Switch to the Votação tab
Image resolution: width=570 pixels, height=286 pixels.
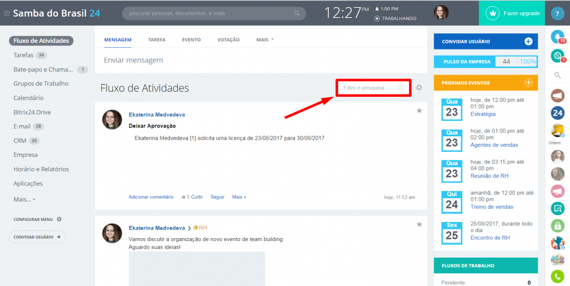(228, 40)
